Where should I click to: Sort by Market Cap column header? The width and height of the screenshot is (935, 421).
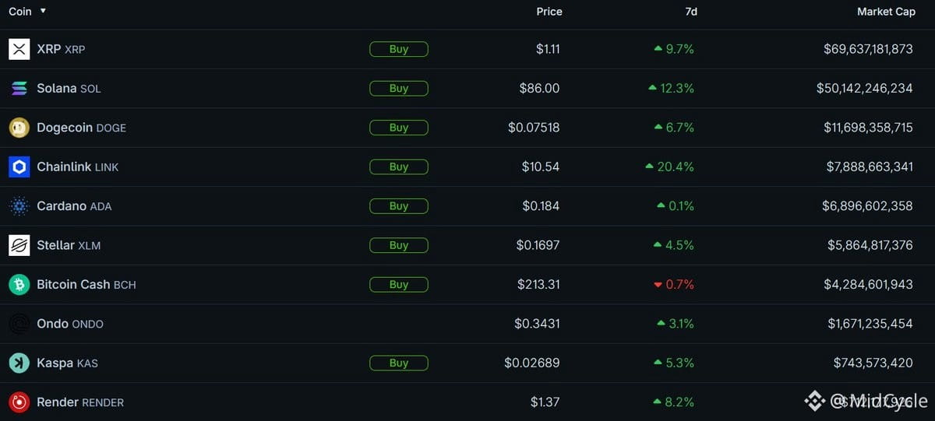pos(885,12)
